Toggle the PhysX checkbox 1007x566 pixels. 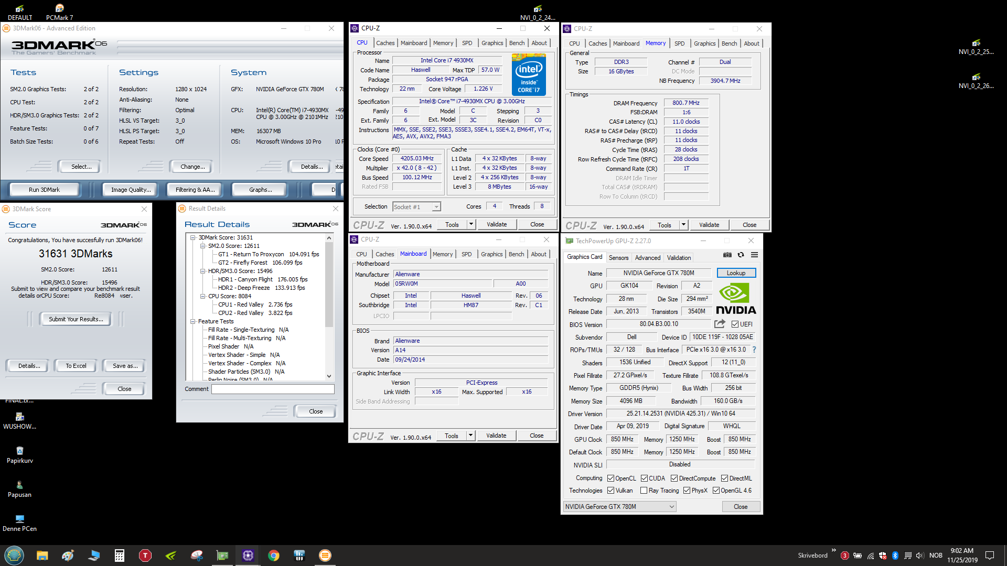click(x=687, y=491)
